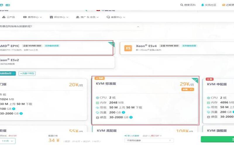Click the 带宽 bandwidth icon in KVM 中配版 card
This screenshot has height=146, width=234.
[209, 107]
